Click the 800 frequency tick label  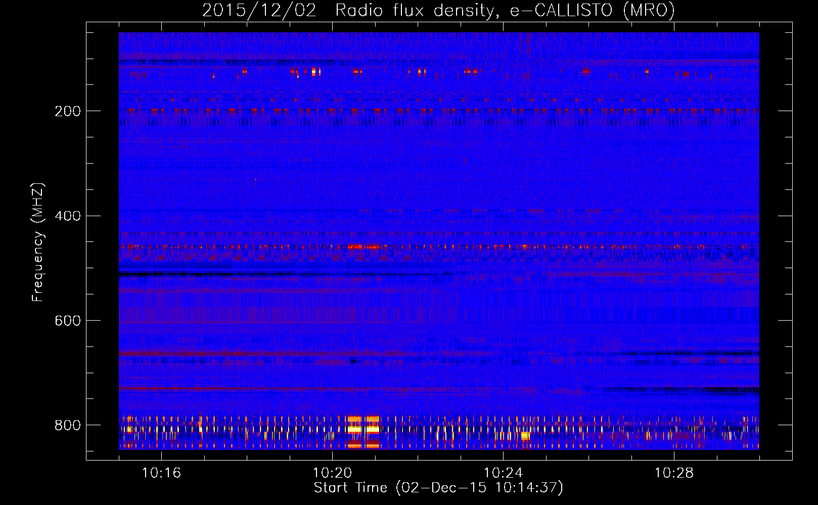[x=67, y=425]
